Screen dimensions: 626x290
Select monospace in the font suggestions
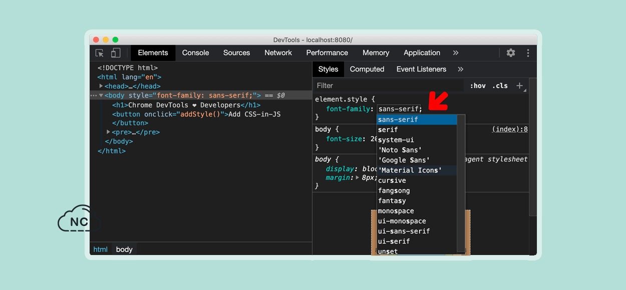point(396,211)
